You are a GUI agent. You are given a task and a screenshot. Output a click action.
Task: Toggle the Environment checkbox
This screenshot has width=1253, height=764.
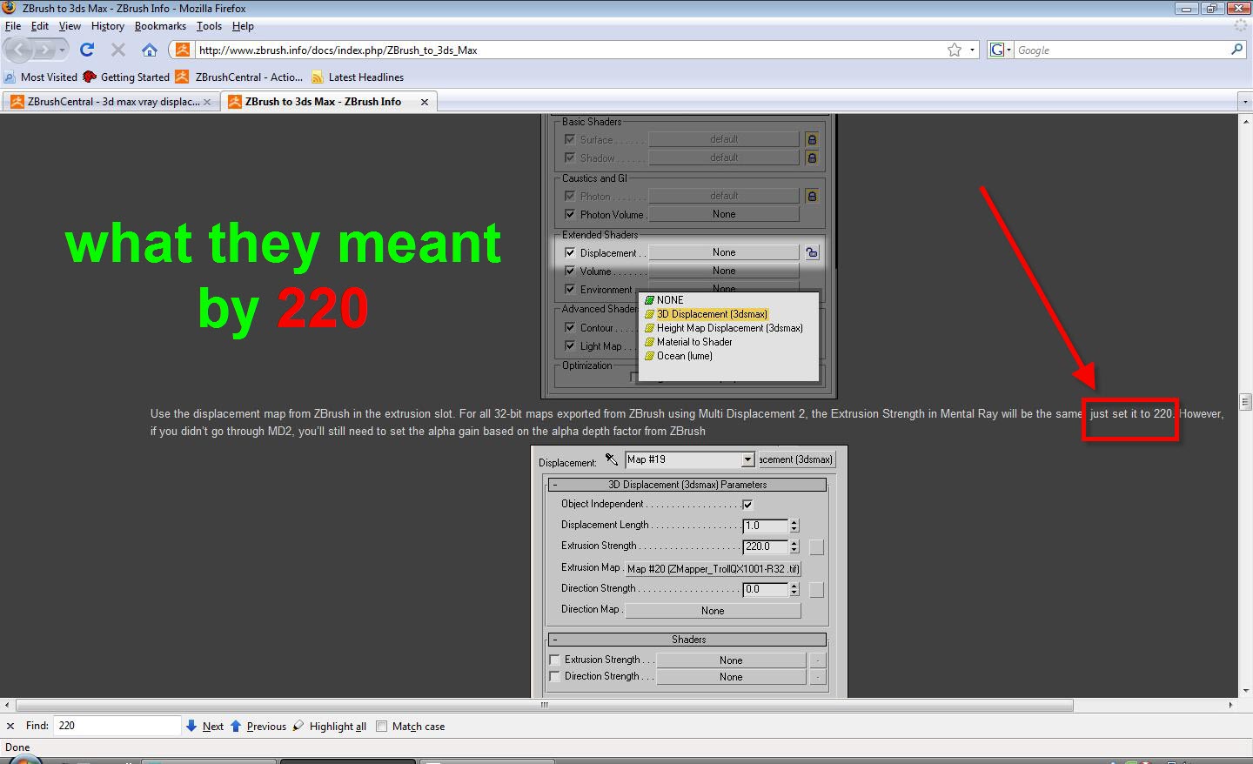click(570, 289)
